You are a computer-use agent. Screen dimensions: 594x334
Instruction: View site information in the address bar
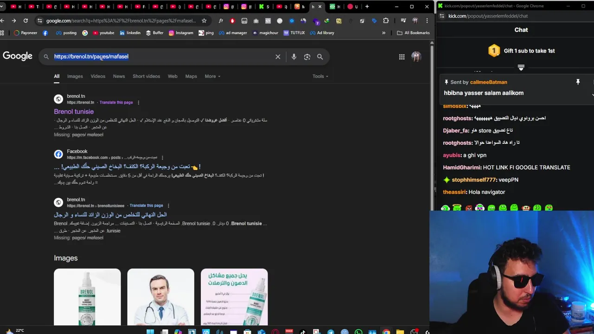[40, 20]
